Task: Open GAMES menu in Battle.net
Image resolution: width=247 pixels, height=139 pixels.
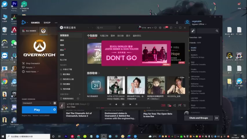Action: (35, 23)
